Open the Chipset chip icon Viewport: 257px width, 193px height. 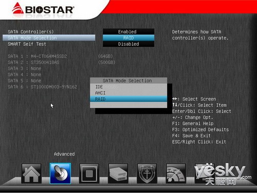click(x=89, y=173)
